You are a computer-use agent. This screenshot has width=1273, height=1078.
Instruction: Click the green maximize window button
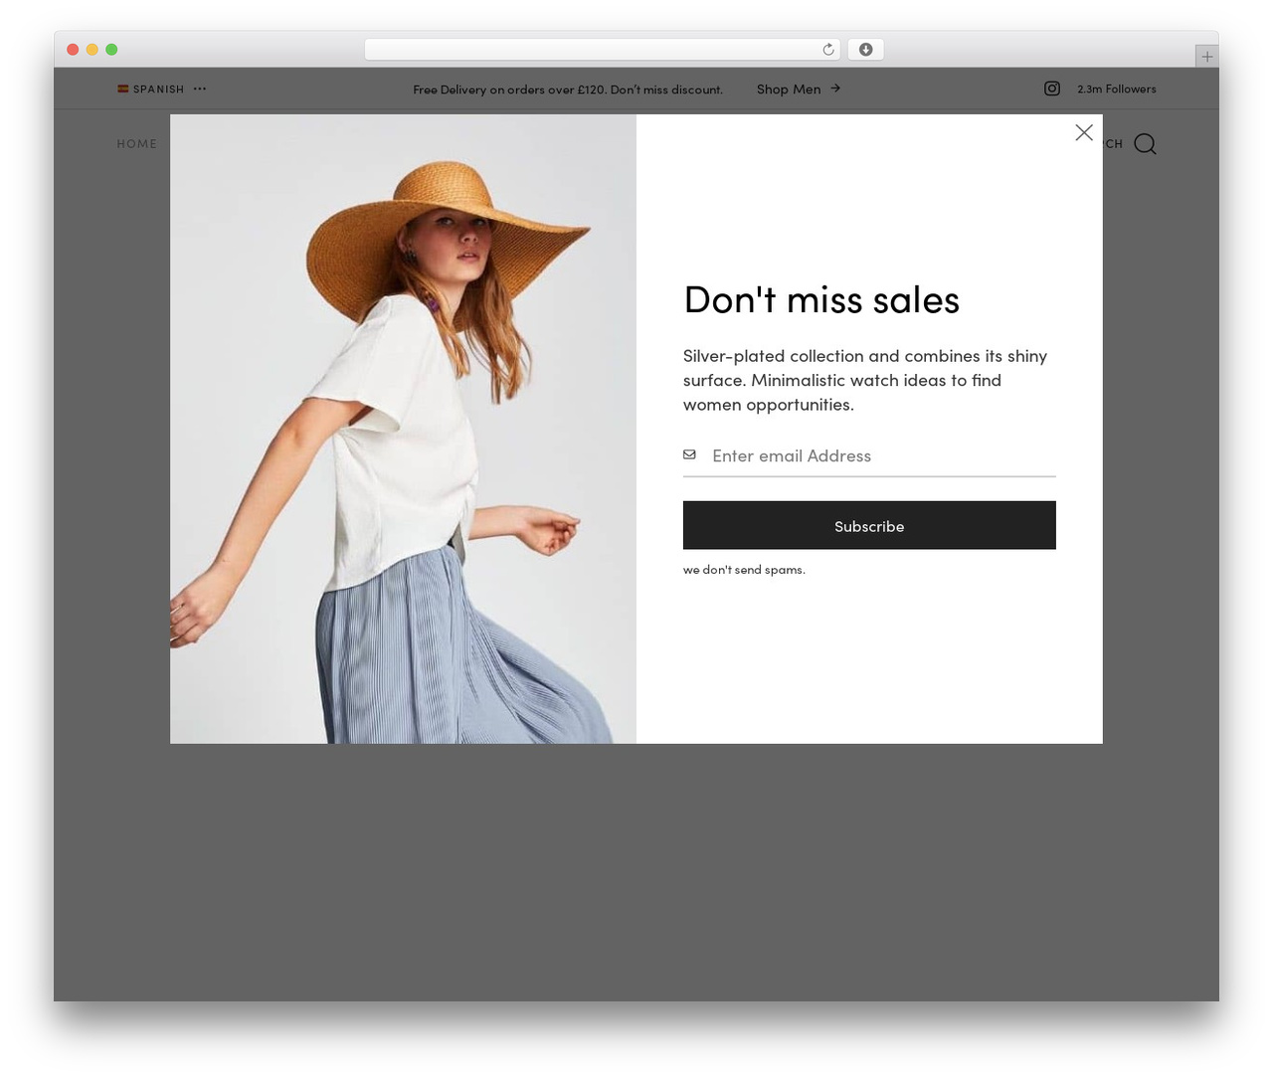pyautogui.click(x=111, y=50)
